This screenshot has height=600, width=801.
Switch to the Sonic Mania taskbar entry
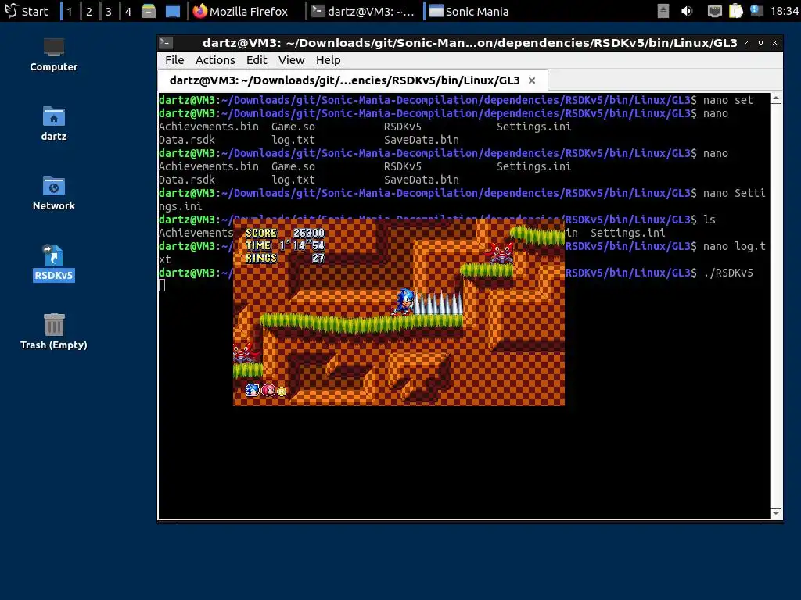point(469,11)
